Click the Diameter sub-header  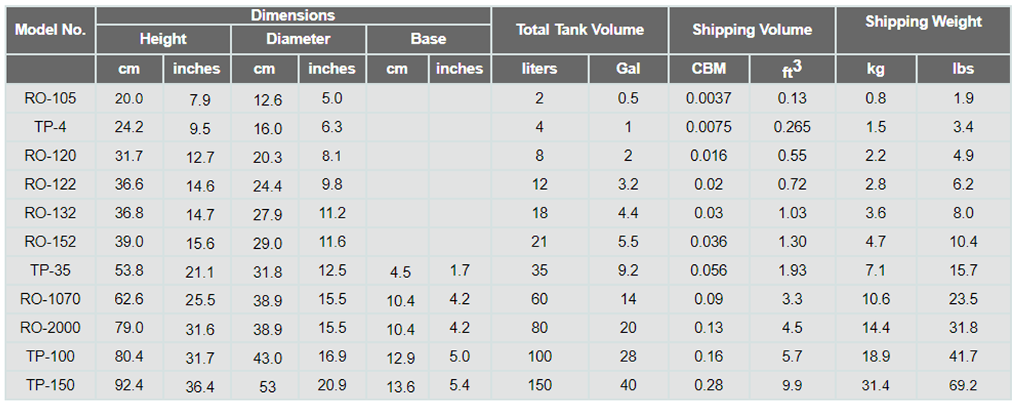click(299, 39)
